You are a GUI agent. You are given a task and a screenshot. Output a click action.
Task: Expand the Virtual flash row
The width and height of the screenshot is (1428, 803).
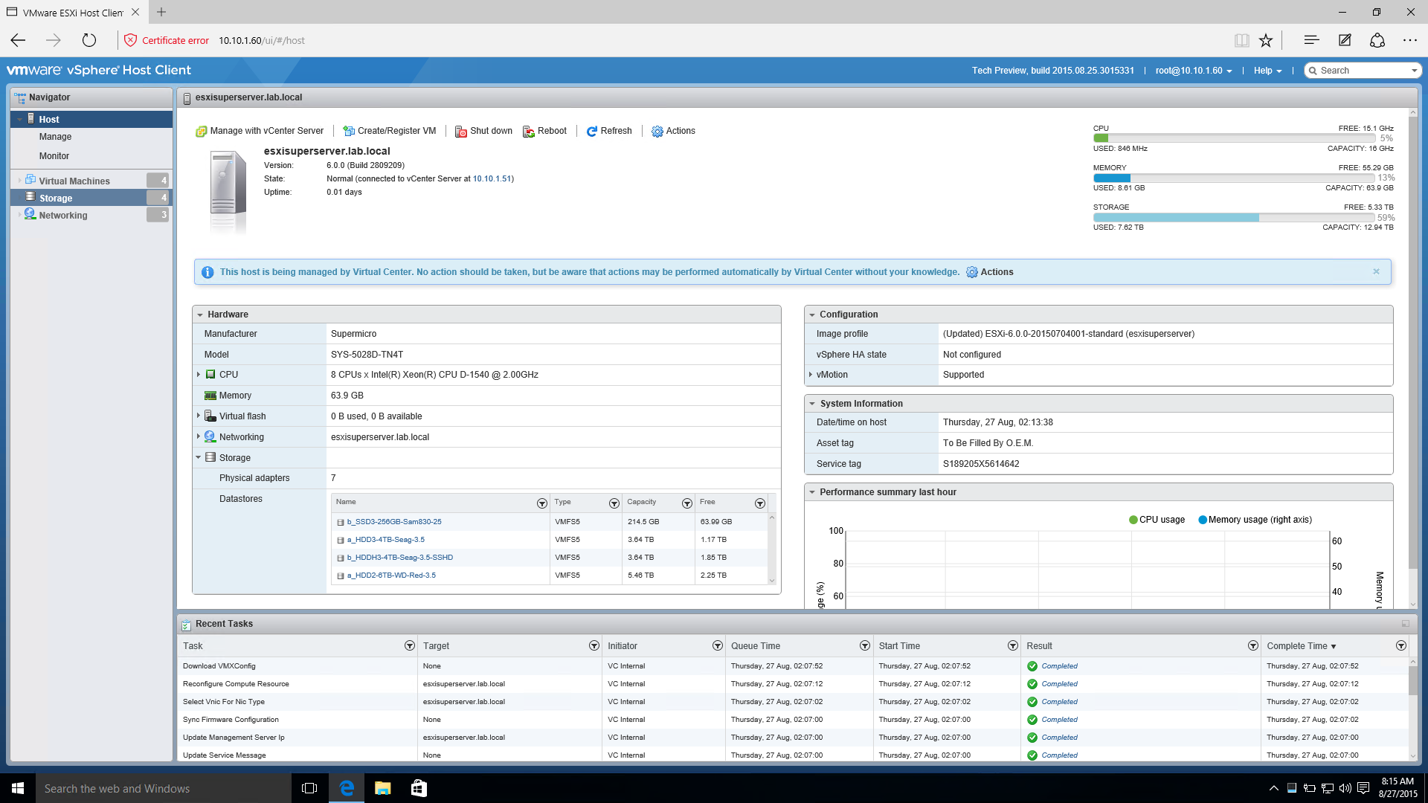[x=199, y=416]
